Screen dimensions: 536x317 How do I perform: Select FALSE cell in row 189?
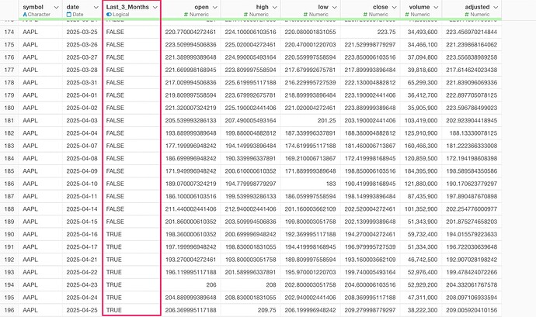point(115,222)
